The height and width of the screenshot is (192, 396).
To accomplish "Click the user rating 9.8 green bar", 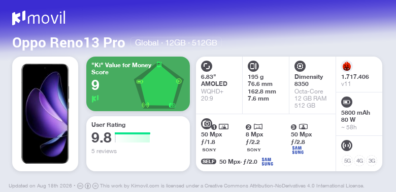I will click(x=133, y=137).
